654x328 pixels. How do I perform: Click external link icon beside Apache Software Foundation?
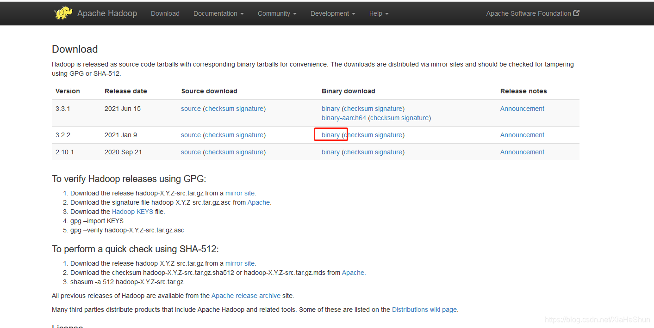[x=576, y=13]
